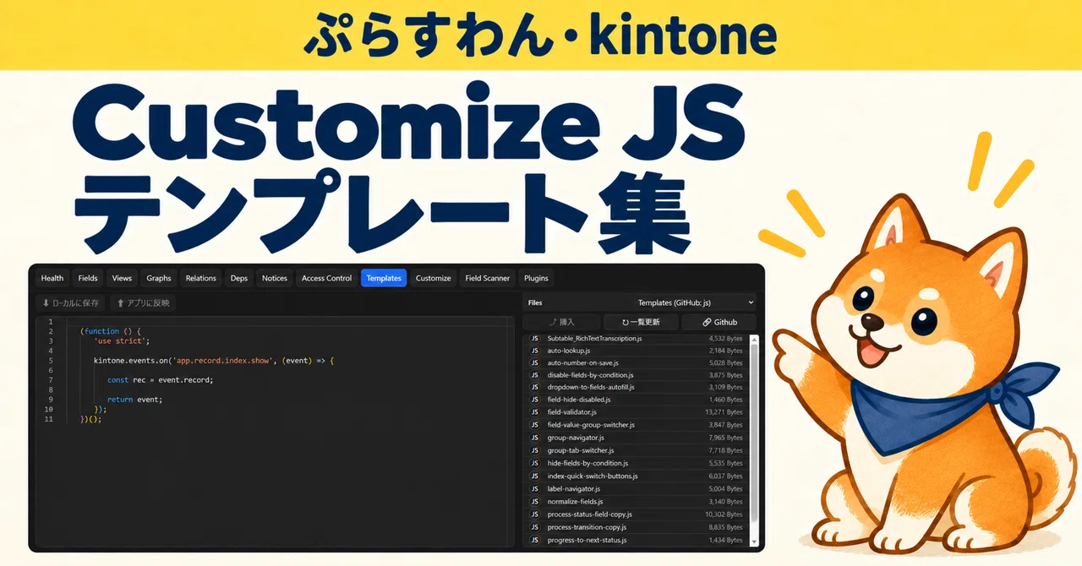The width and height of the screenshot is (1082, 566).
Task: Click the JS icon beside hide-fields-by-condition.js
Action: (x=534, y=463)
